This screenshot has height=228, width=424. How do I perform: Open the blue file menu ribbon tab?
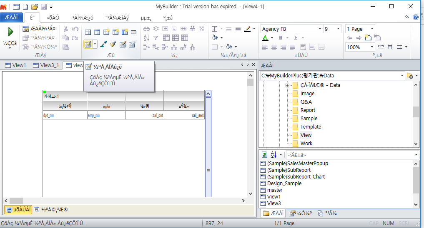point(11,17)
